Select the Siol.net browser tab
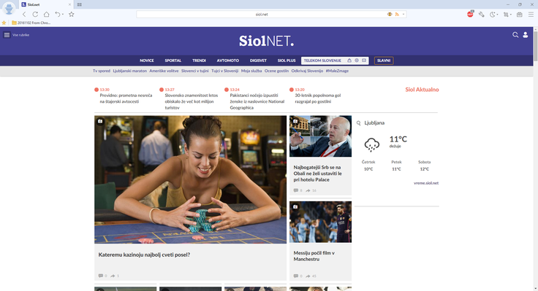This screenshot has width=538, height=291. [x=45, y=4]
